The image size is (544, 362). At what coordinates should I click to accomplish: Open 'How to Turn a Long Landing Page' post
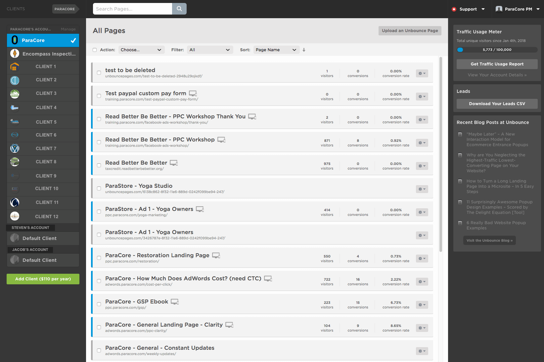click(500, 186)
